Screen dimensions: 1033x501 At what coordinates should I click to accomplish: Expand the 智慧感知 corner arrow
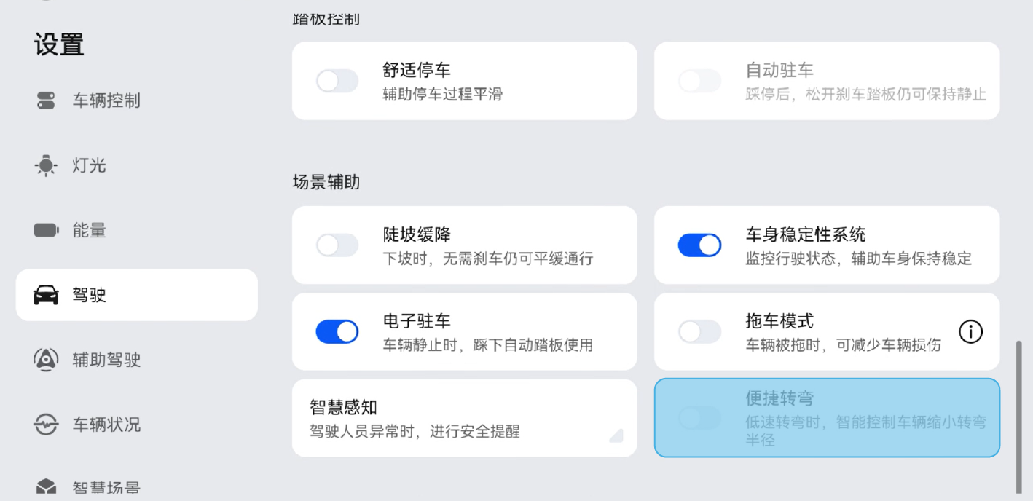tap(616, 435)
